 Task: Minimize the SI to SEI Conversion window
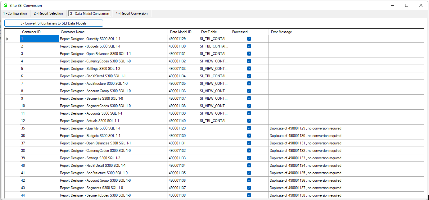coord(392,5)
